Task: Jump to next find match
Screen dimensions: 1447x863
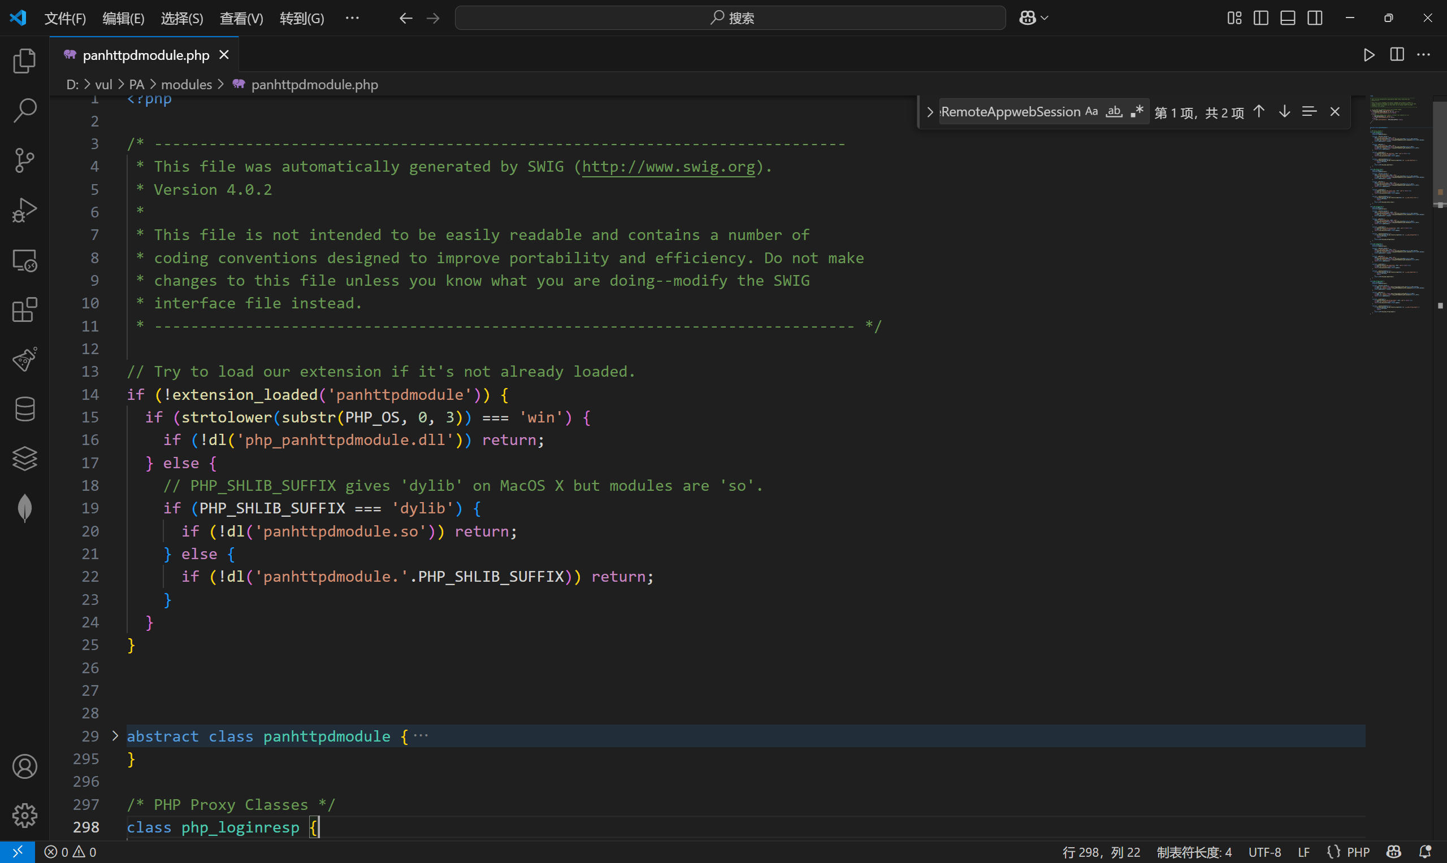Action: tap(1284, 111)
